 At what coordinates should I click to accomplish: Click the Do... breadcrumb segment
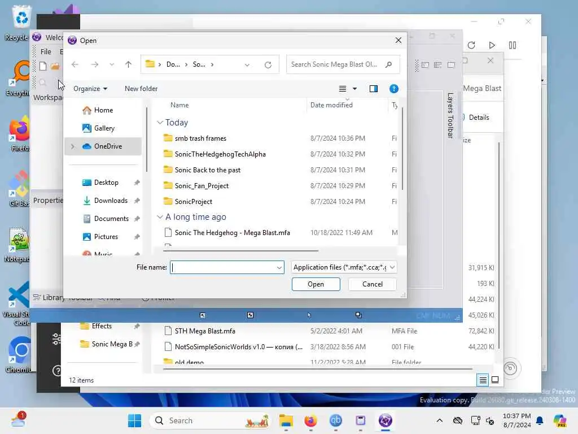click(x=173, y=64)
